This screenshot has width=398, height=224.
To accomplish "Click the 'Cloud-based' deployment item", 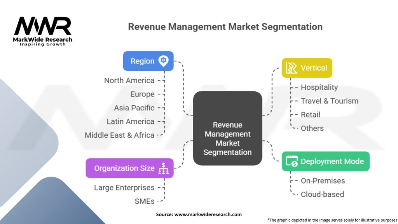I will [322, 194].
